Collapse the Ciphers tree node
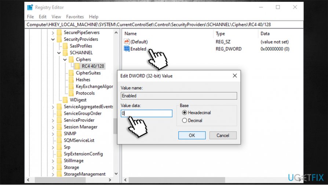The height and width of the screenshot is (185, 328). tap(65, 59)
